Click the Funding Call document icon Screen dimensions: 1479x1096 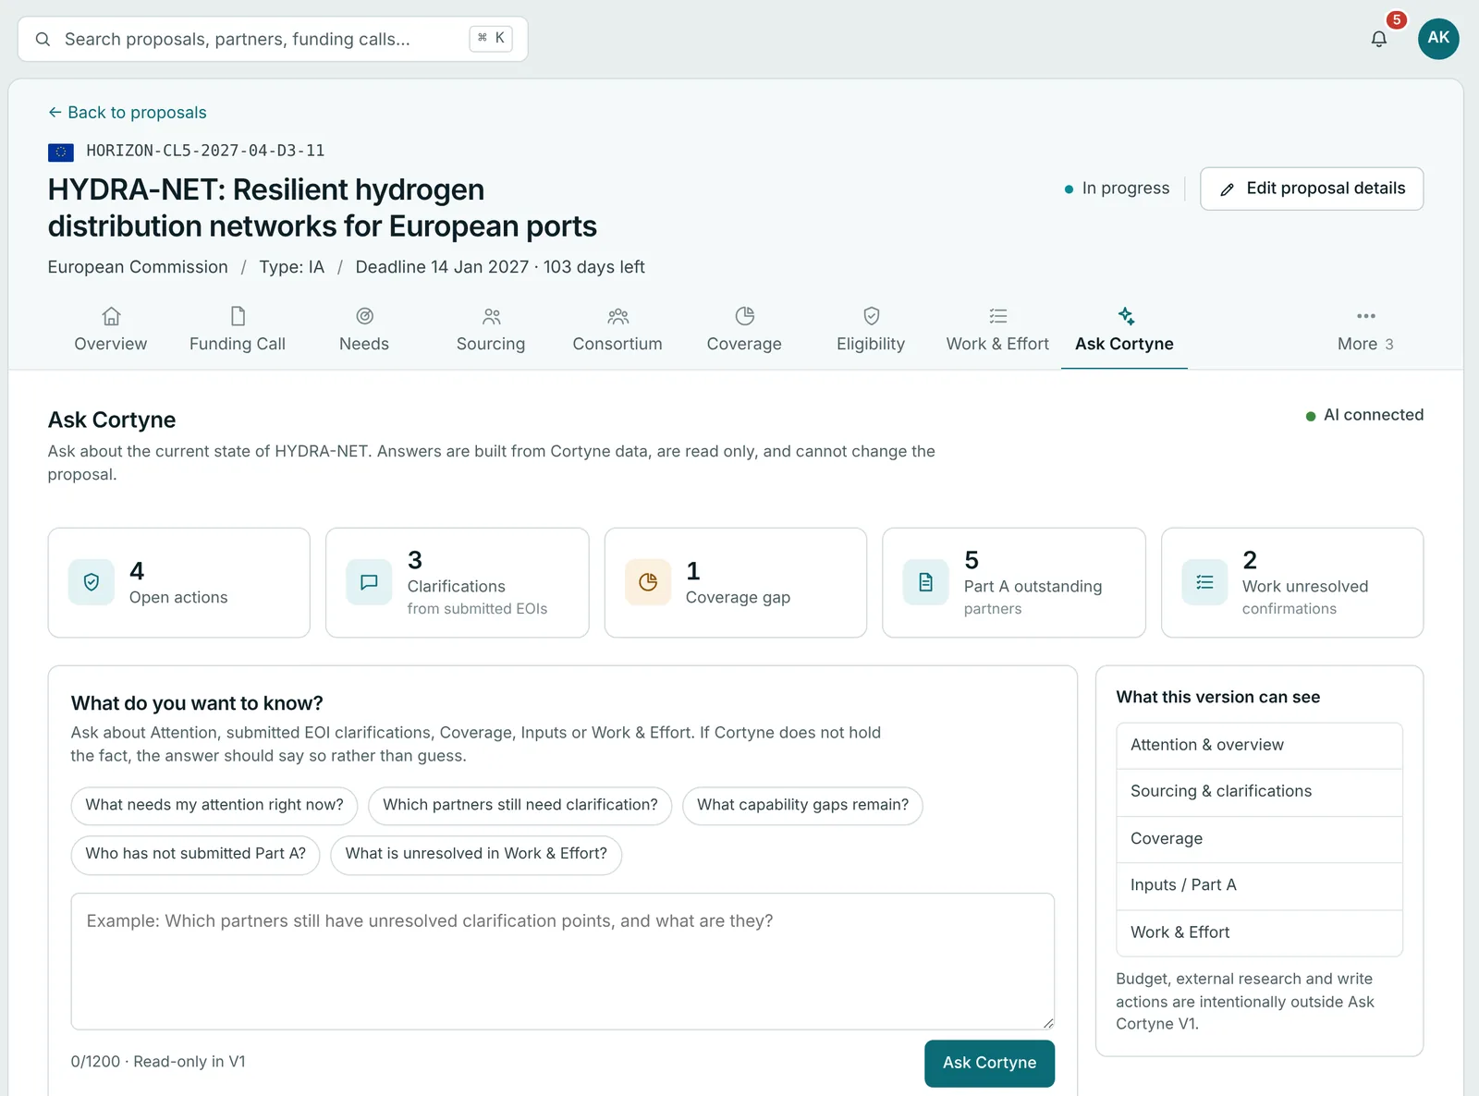(238, 316)
